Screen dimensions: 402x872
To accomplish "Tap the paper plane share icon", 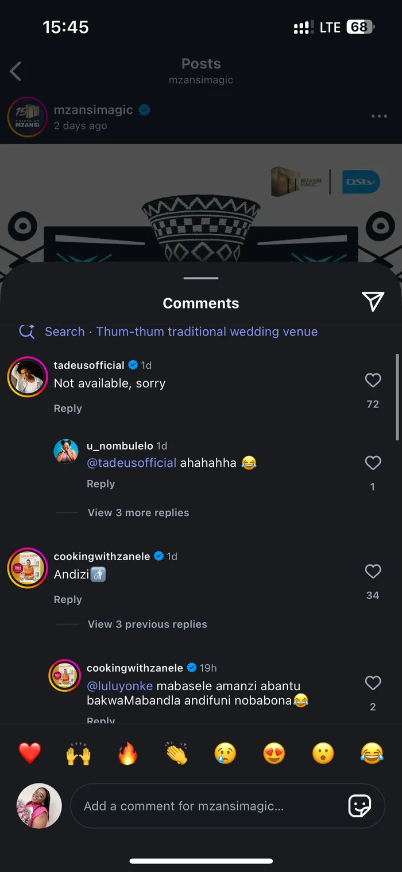I will (372, 301).
